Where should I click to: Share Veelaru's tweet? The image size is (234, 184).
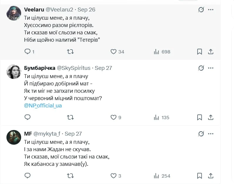click(x=211, y=52)
